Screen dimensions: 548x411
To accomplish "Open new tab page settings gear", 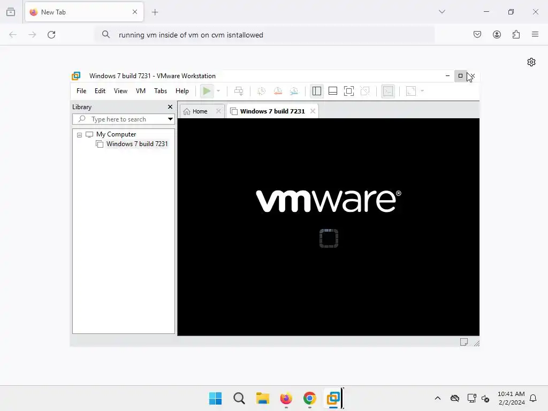I will pyautogui.click(x=531, y=62).
